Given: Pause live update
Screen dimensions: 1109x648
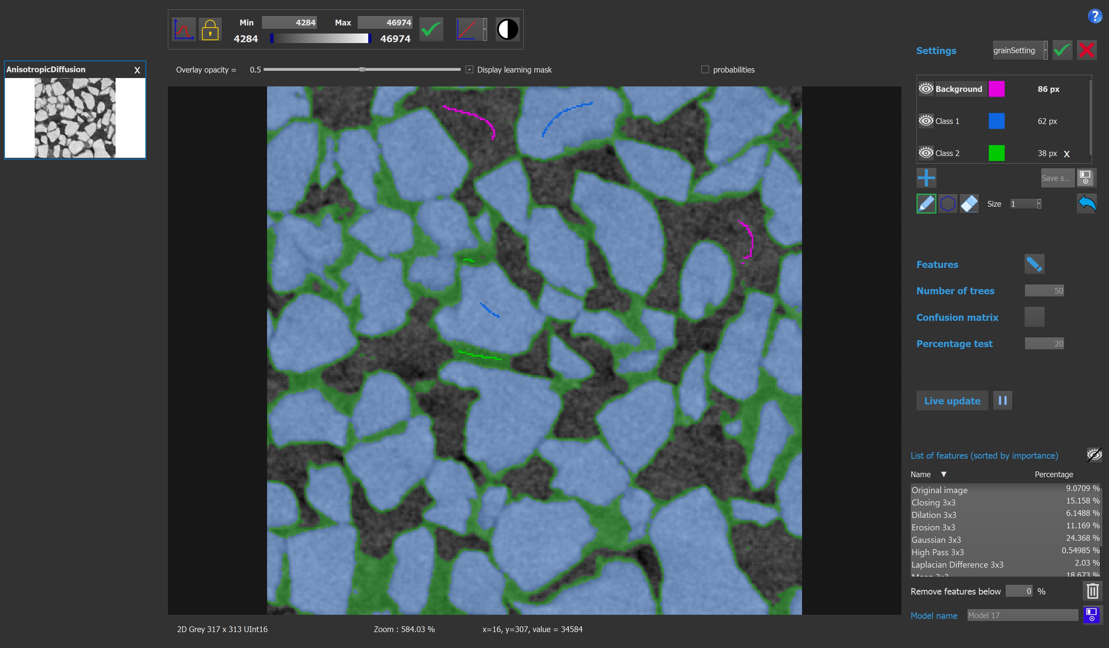Looking at the screenshot, I should pos(1003,401).
